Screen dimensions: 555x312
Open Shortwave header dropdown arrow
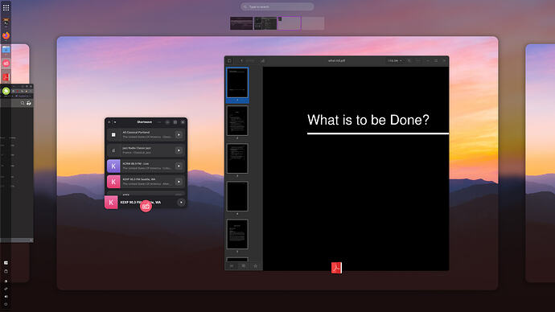(x=115, y=122)
